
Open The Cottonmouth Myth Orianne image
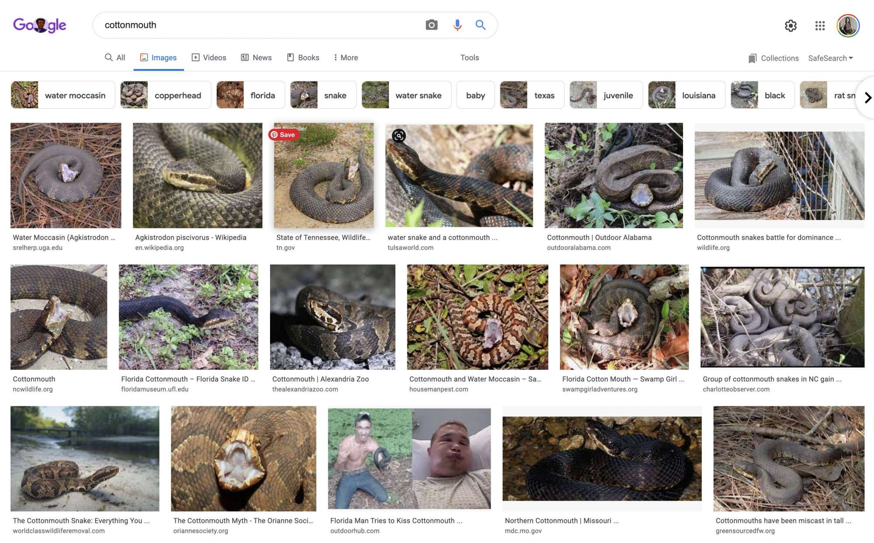click(x=243, y=458)
